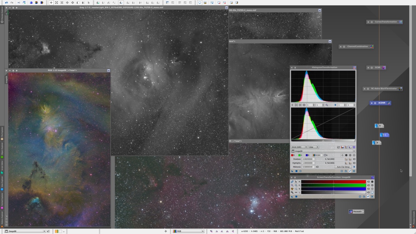Click the Auto Clip Setup button
Image resolution: width=416 pixels, height=234 pixels.
pos(343,167)
